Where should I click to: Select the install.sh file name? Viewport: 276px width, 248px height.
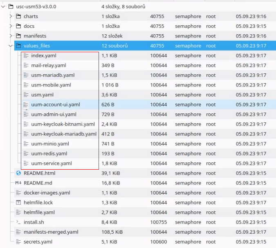pos(34,222)
